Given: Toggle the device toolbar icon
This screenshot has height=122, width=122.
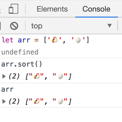Looking at the screenshot, I should (13, 9).
